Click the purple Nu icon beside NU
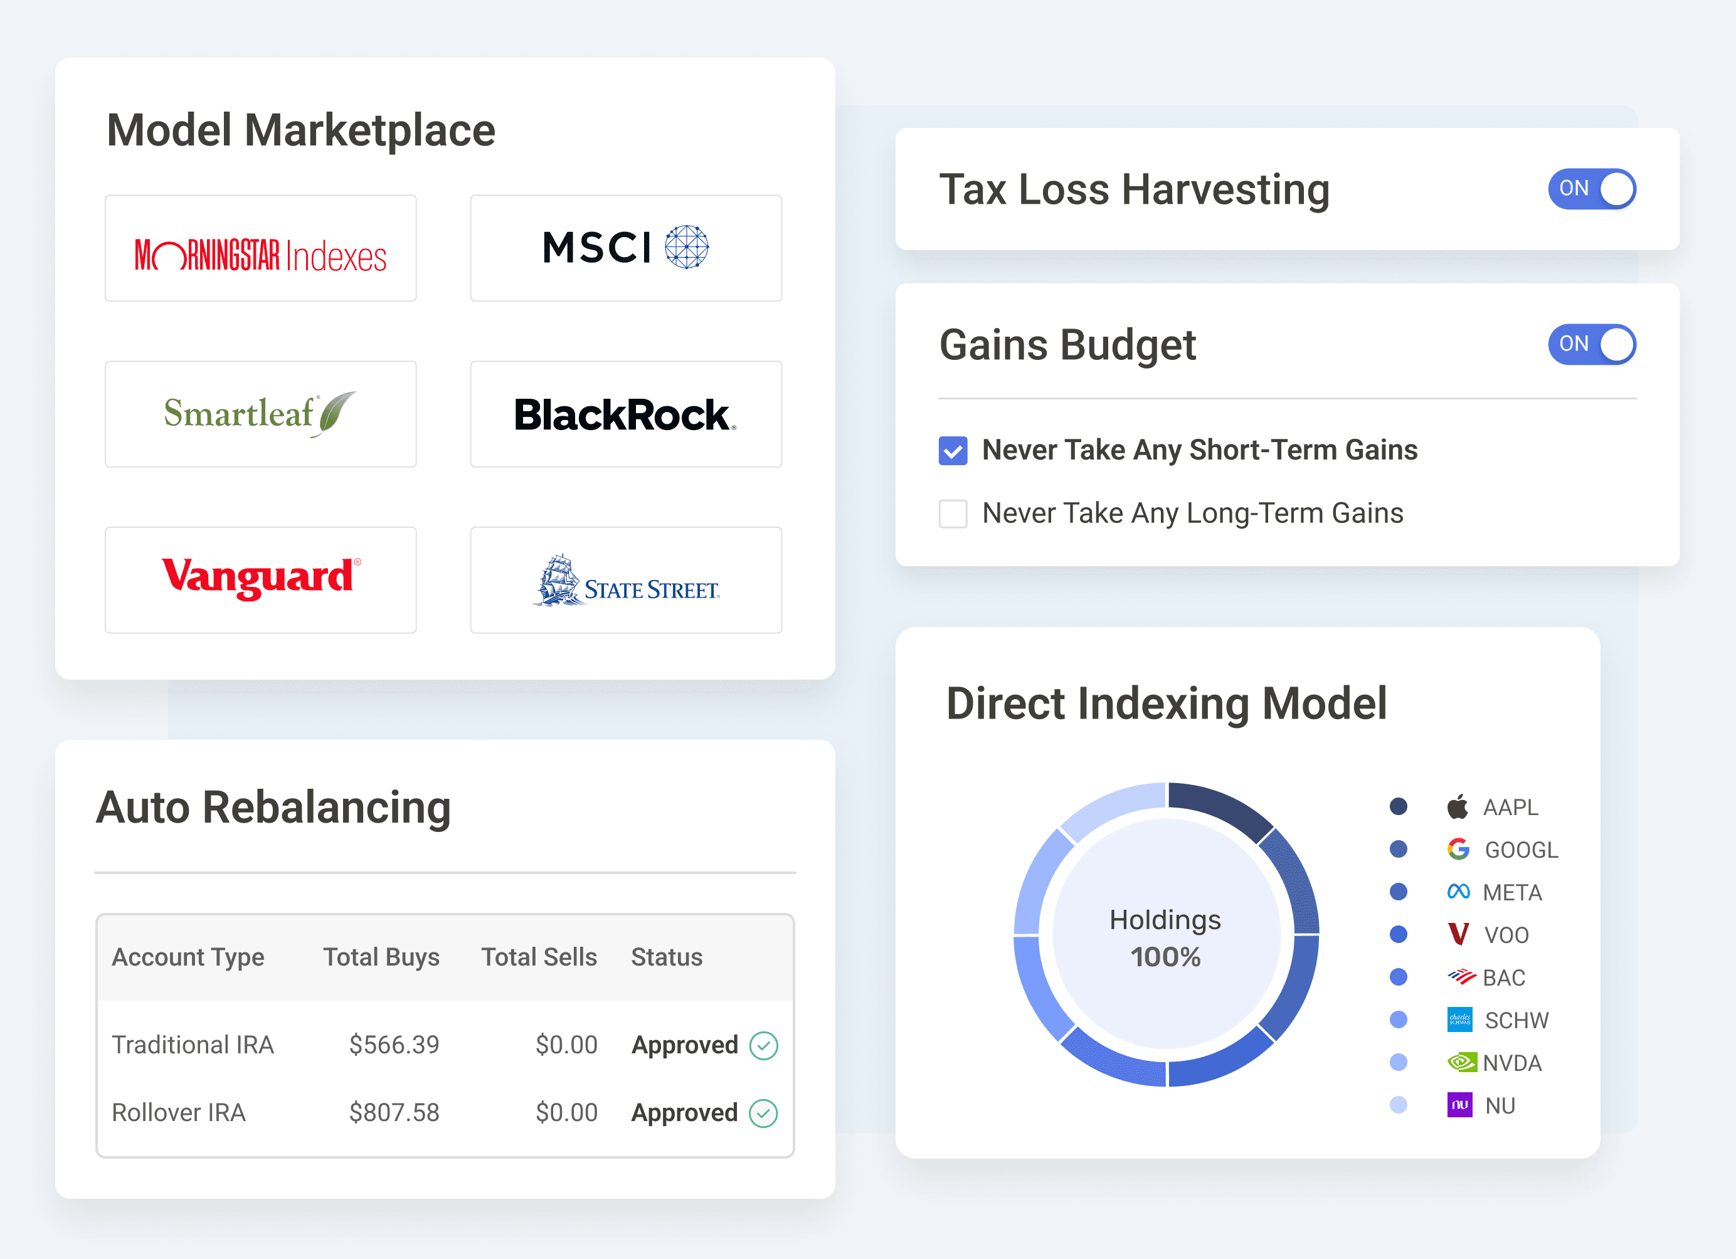1736x1259 pixels. [1459, 1105]
